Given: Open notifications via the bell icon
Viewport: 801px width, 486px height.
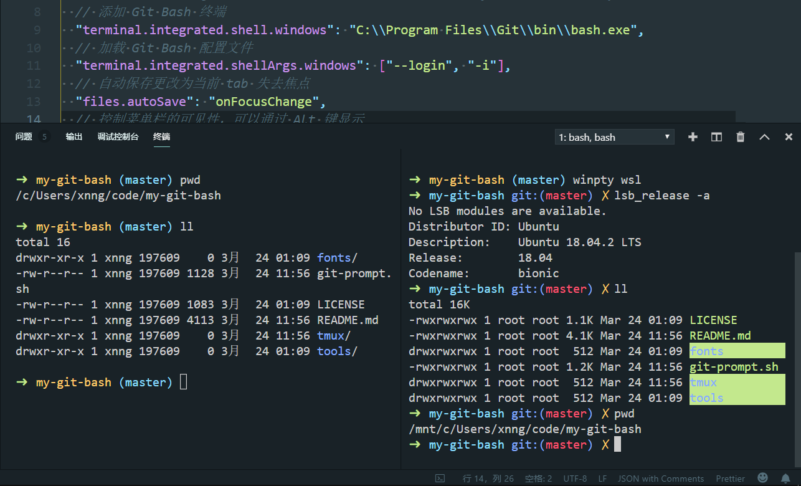Looking at the screenshot, I should 784,478.
